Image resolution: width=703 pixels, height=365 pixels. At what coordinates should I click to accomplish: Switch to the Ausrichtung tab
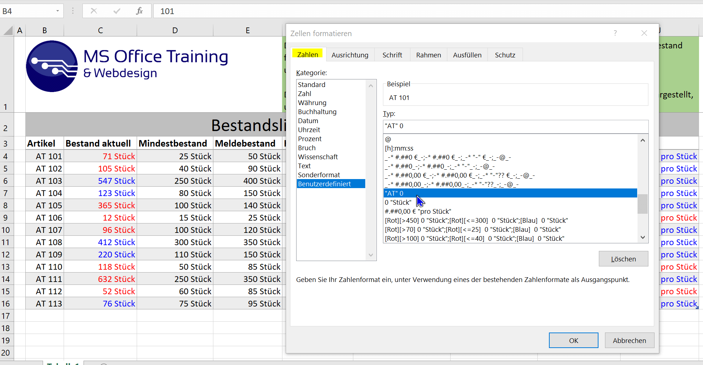click(350, 55)
